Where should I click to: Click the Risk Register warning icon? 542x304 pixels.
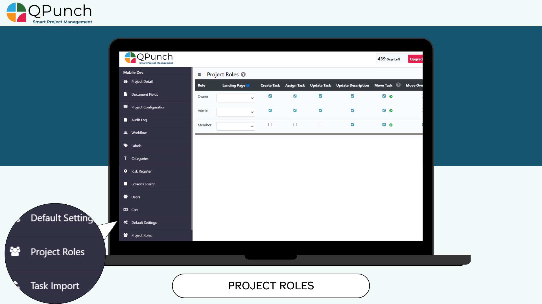(125, 171)
